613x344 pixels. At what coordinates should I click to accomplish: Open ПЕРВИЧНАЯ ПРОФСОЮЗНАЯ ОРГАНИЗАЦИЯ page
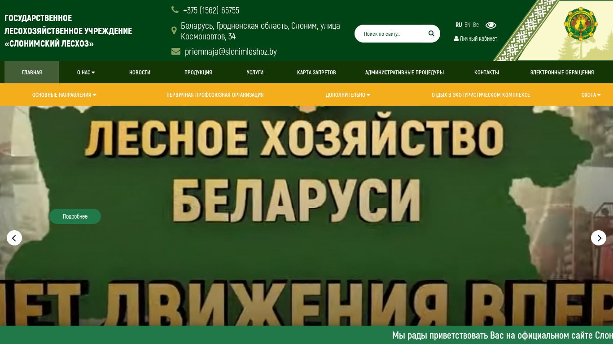click(x=215, y=95)
